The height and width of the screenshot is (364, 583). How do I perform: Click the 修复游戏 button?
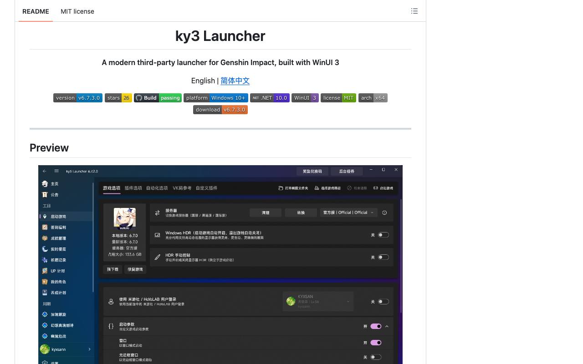tap(135, 269)
